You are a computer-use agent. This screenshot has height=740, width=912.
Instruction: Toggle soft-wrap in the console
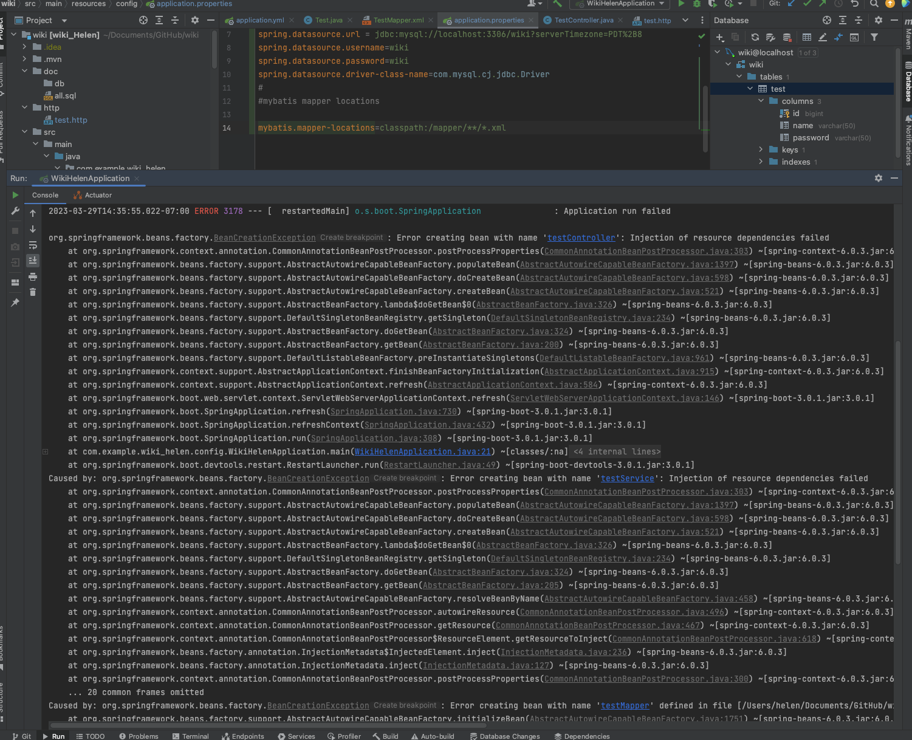point(33,245)
